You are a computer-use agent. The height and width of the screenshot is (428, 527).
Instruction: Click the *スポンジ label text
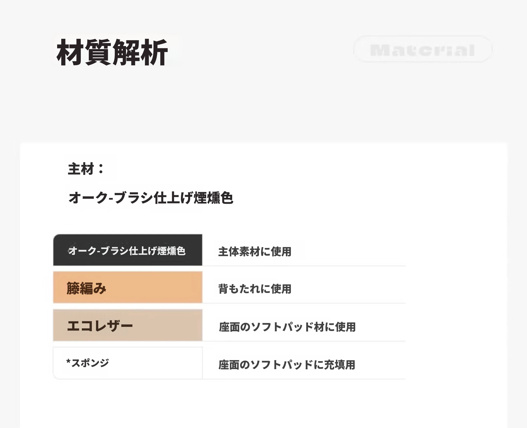pos(87,363)
